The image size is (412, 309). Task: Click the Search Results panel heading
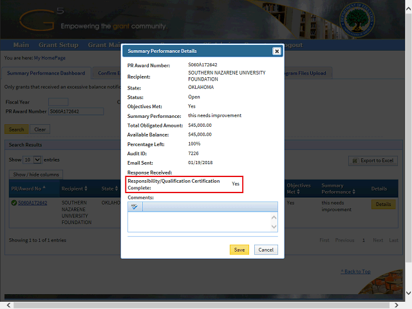25,145
